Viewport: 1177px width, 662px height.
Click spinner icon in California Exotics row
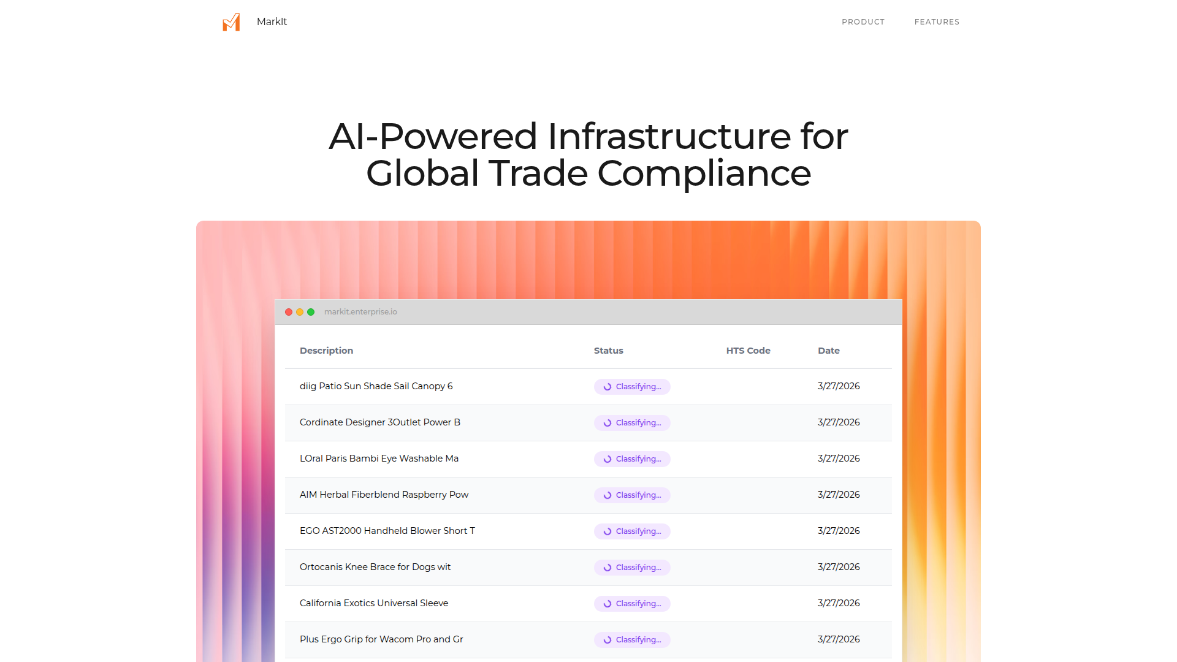pos(608,604)
